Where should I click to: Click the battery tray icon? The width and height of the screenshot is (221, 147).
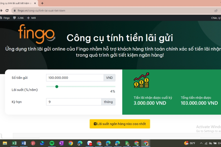[x=215, y=143]
